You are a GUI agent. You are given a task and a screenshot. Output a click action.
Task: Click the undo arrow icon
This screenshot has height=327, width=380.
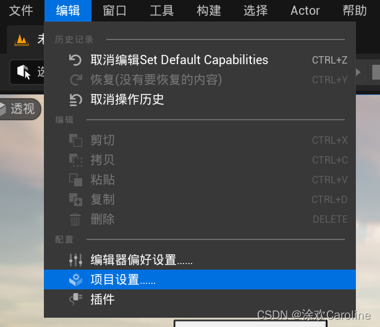pyautogui.click(x=75, y=60)
